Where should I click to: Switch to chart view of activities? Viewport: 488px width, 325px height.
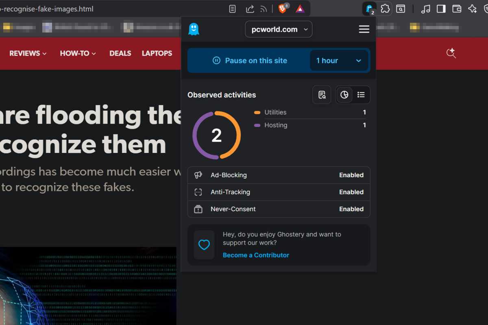point(344,95)
